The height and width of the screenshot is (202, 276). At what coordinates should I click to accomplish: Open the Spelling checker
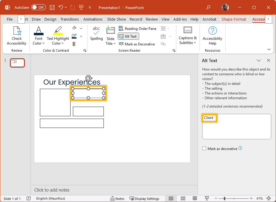coord(96,33)
